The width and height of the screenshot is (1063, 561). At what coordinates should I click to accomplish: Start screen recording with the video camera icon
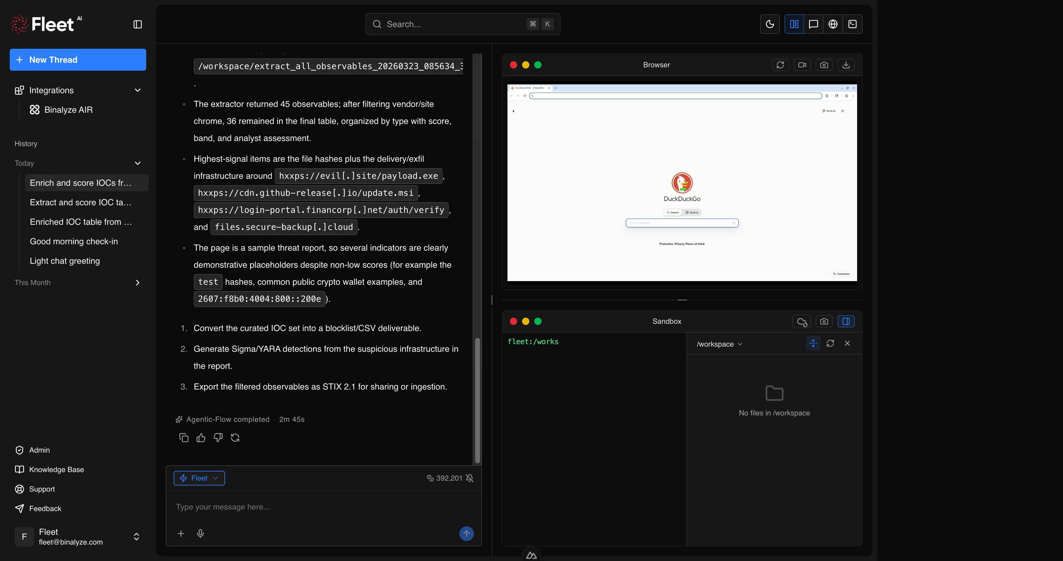802,65
